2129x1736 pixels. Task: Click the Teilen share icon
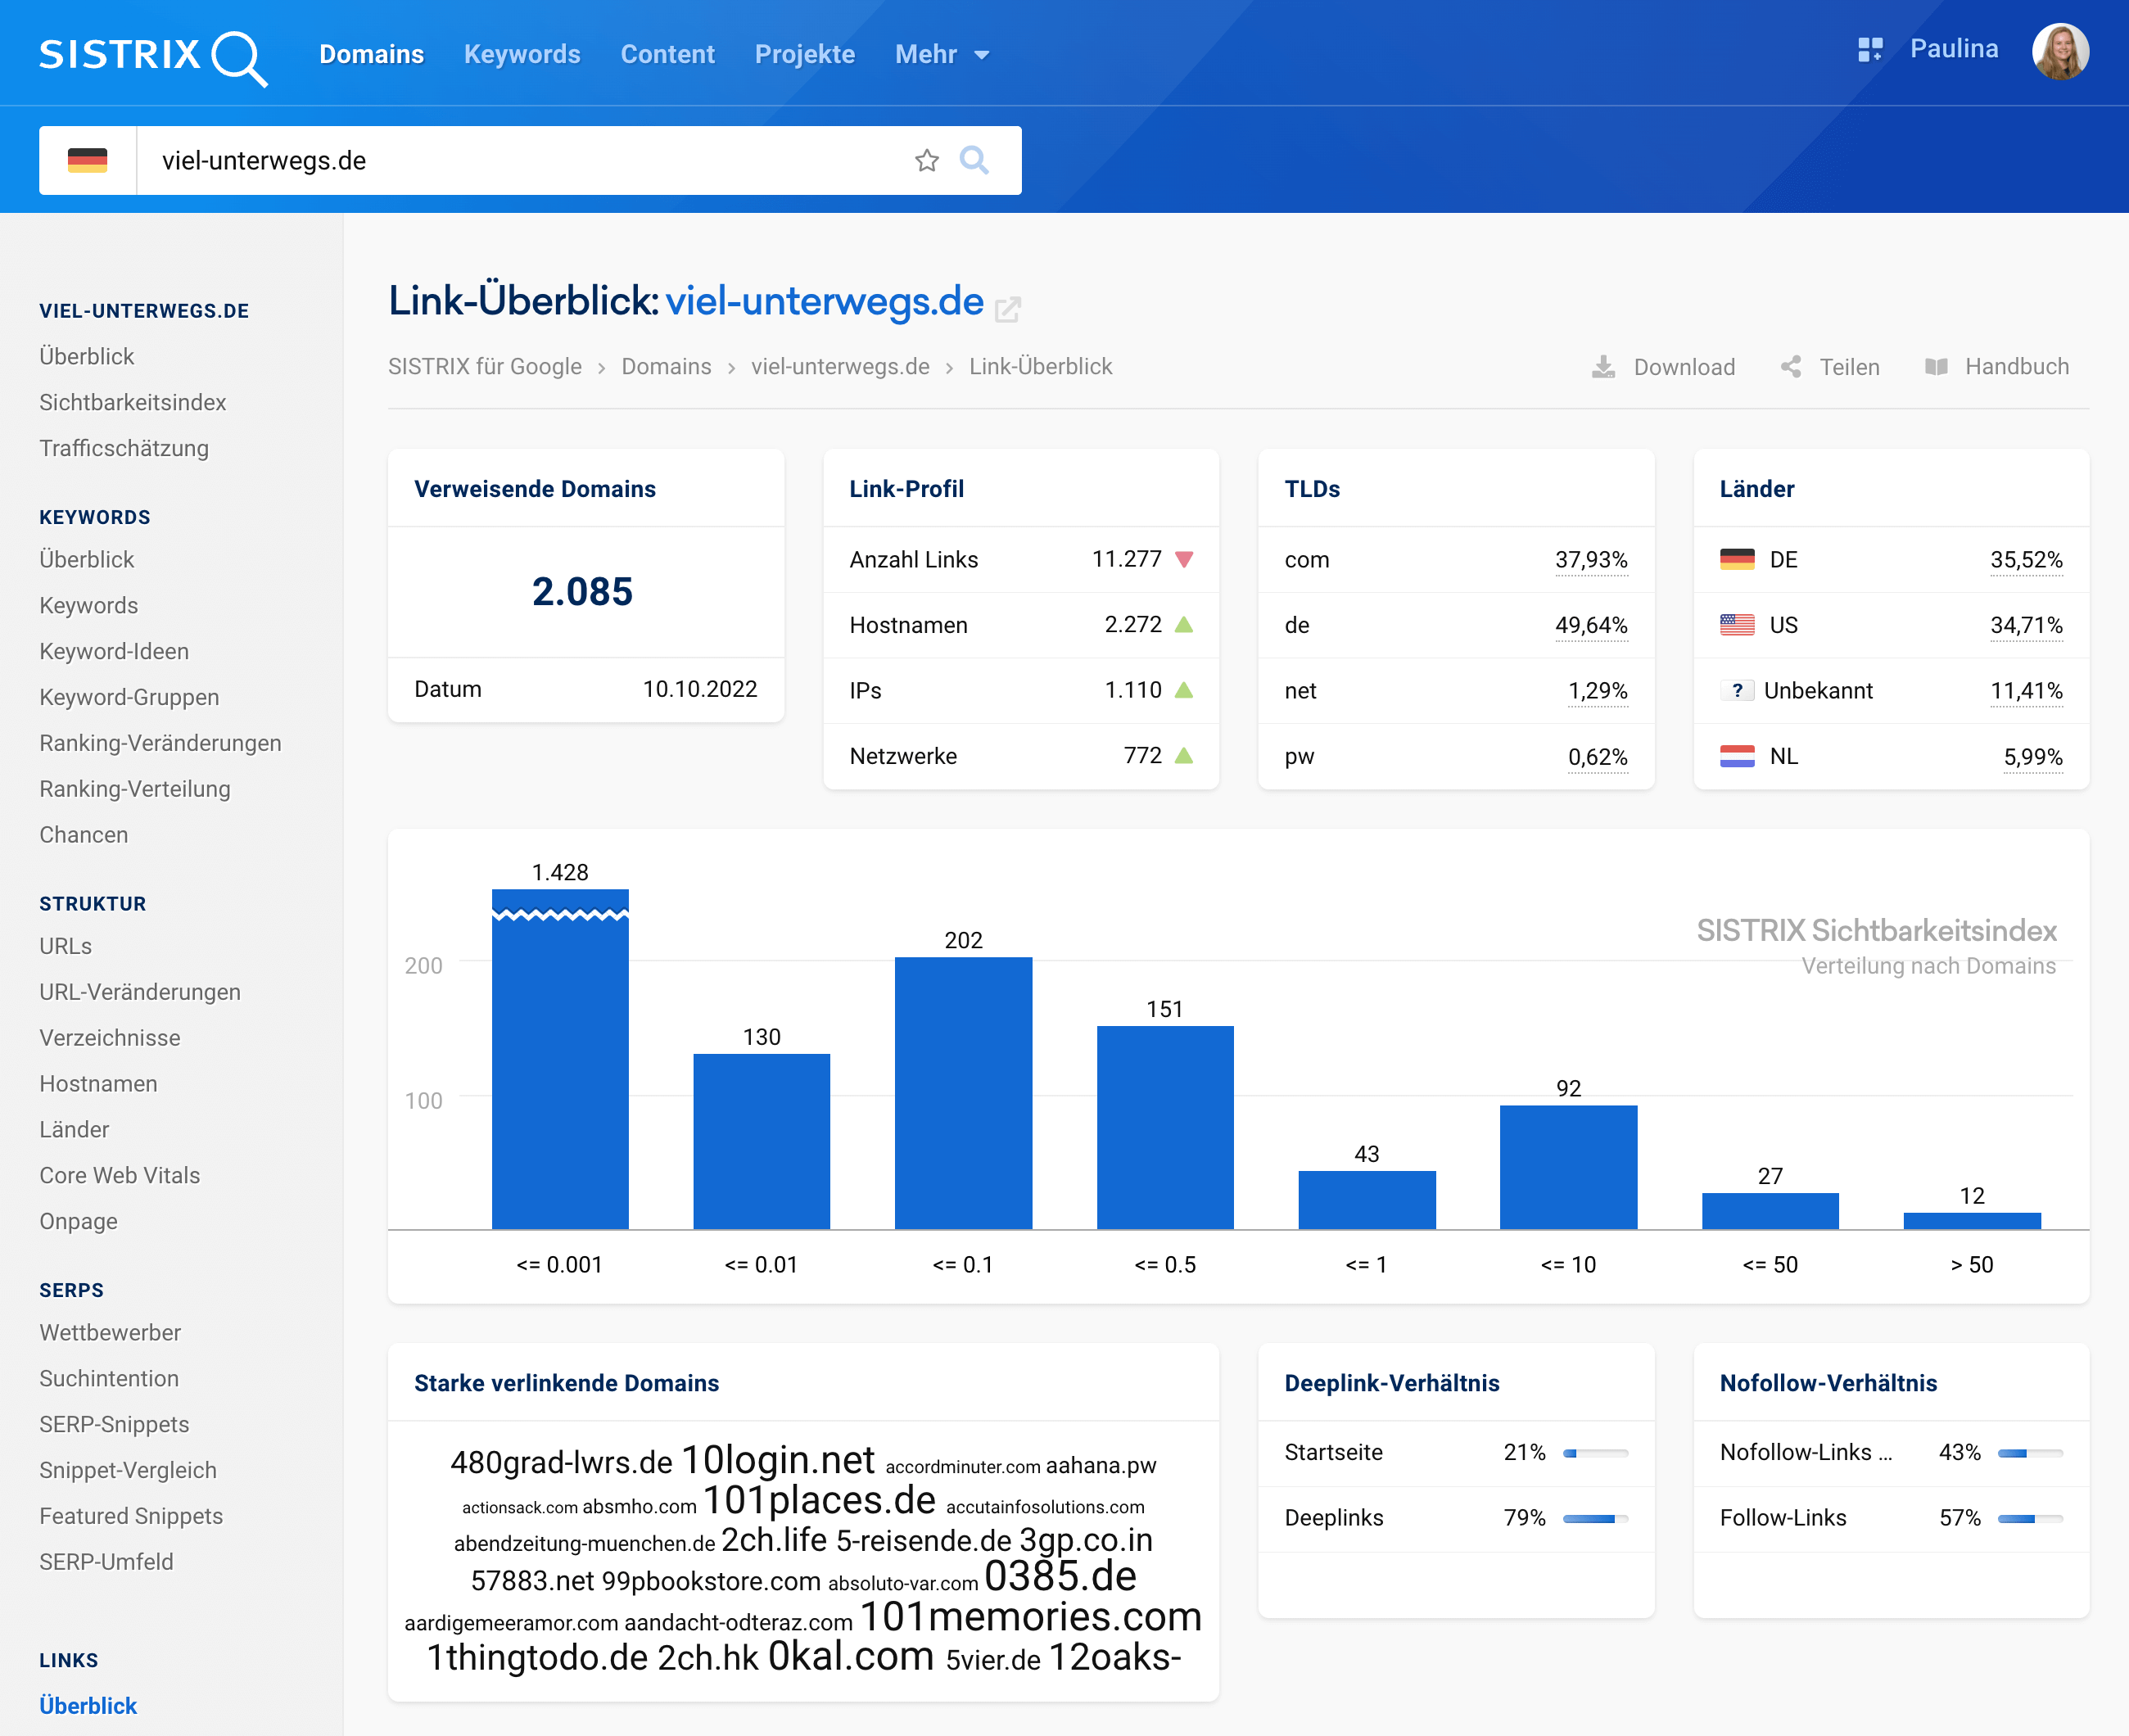(1791, 367)
